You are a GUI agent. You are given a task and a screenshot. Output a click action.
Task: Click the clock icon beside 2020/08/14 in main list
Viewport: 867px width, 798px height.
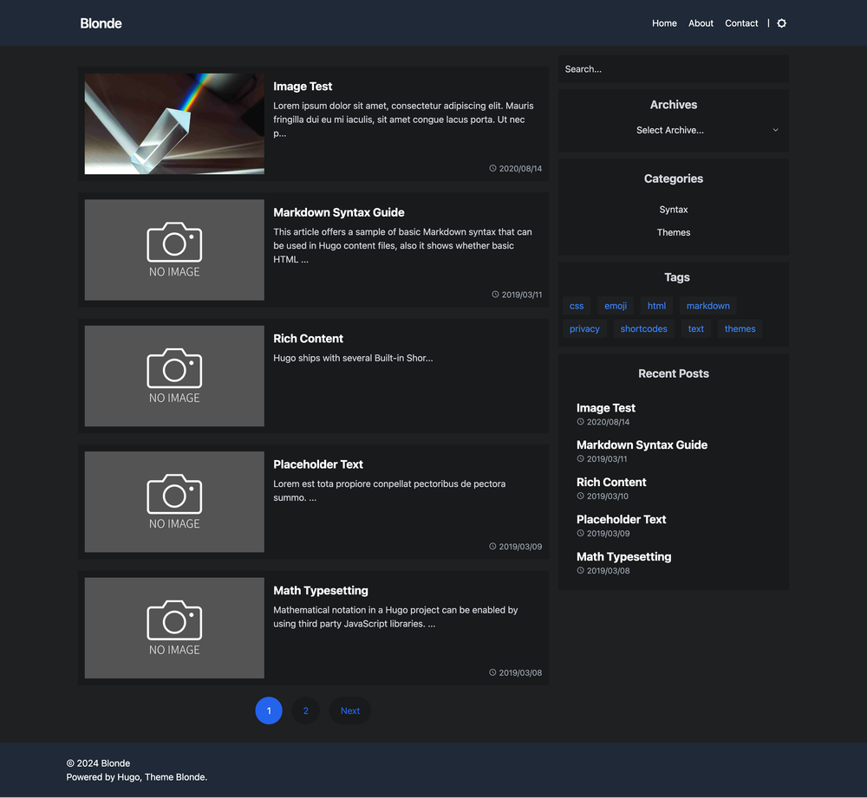point(492,168)
